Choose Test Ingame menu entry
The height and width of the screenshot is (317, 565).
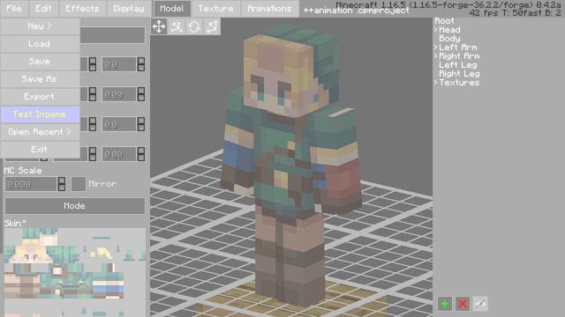pos(40,114)
